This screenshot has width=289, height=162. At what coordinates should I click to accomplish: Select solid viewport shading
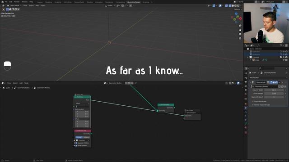[x=233, y=6]
